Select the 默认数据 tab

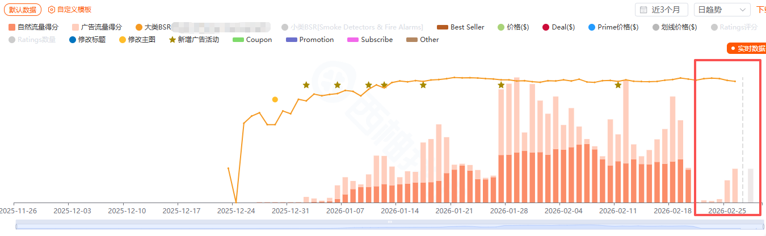(x=23, y=10)
